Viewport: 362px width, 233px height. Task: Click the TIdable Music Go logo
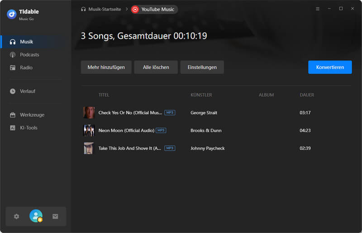pyautogui.click(x=12, y=15)
